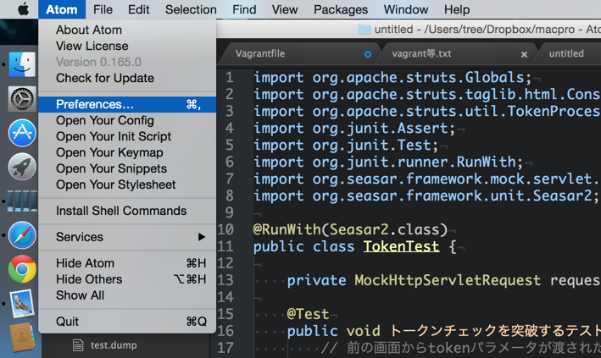Choose Open Your Config
This screenshot has width=601, height=358.
point(127,120)
